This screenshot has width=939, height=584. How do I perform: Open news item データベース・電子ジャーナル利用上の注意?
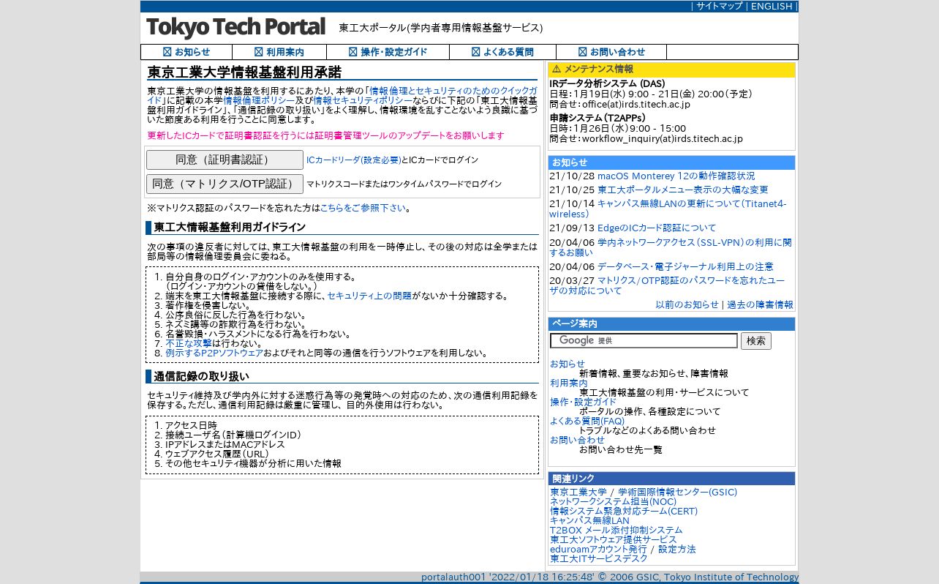coord(685,267)
